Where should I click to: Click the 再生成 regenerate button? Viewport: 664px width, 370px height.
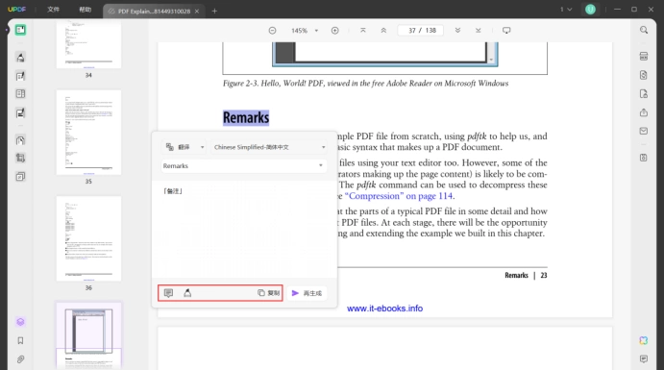(x=307, y=293)
